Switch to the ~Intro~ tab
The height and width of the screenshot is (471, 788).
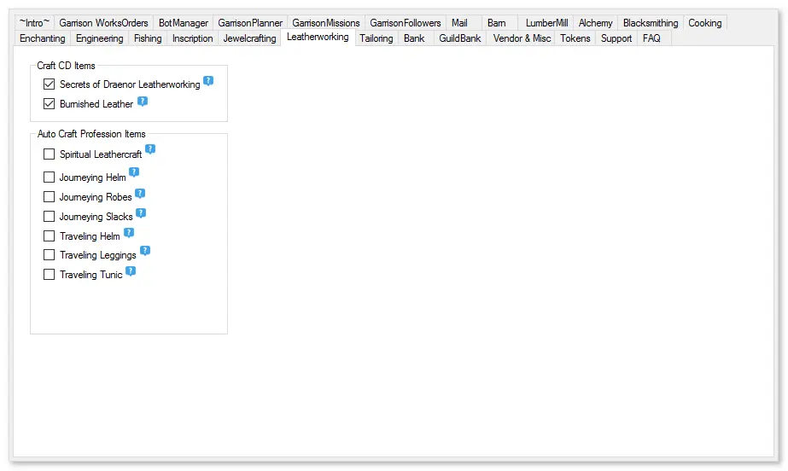(34, 22)
